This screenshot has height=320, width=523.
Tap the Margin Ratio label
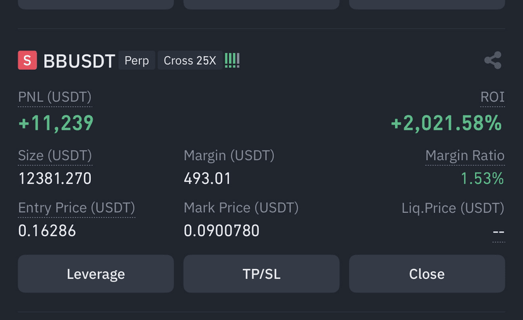coord(465,156)
